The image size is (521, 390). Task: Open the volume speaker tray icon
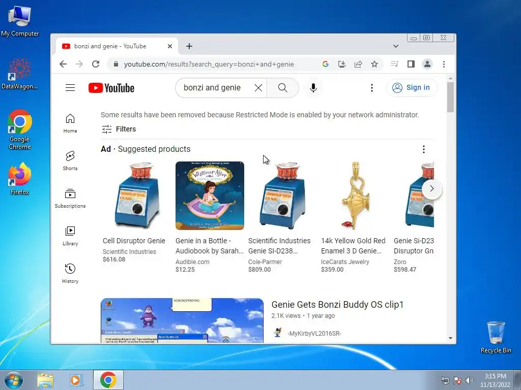coord(470,380)
